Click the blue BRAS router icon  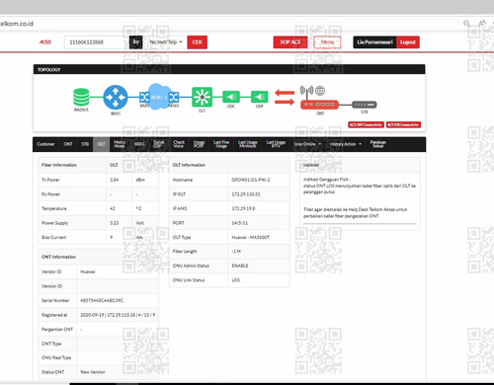point(116,98)
